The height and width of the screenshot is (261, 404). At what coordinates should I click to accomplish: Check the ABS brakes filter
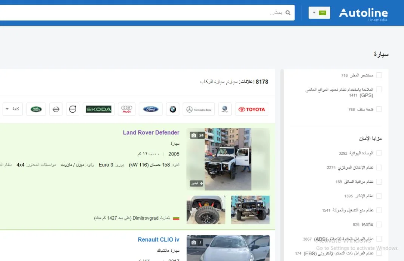coord(379,239)
